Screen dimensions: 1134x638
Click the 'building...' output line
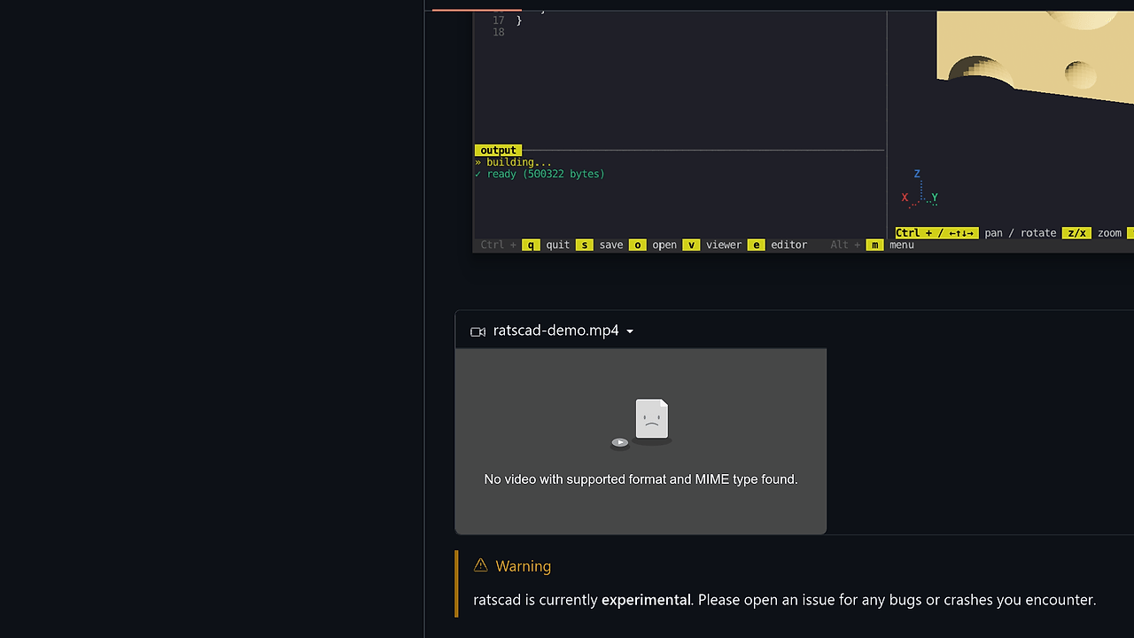click(513, 162)
